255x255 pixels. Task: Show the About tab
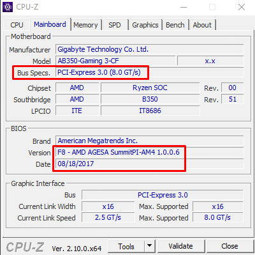coord(202,25)
